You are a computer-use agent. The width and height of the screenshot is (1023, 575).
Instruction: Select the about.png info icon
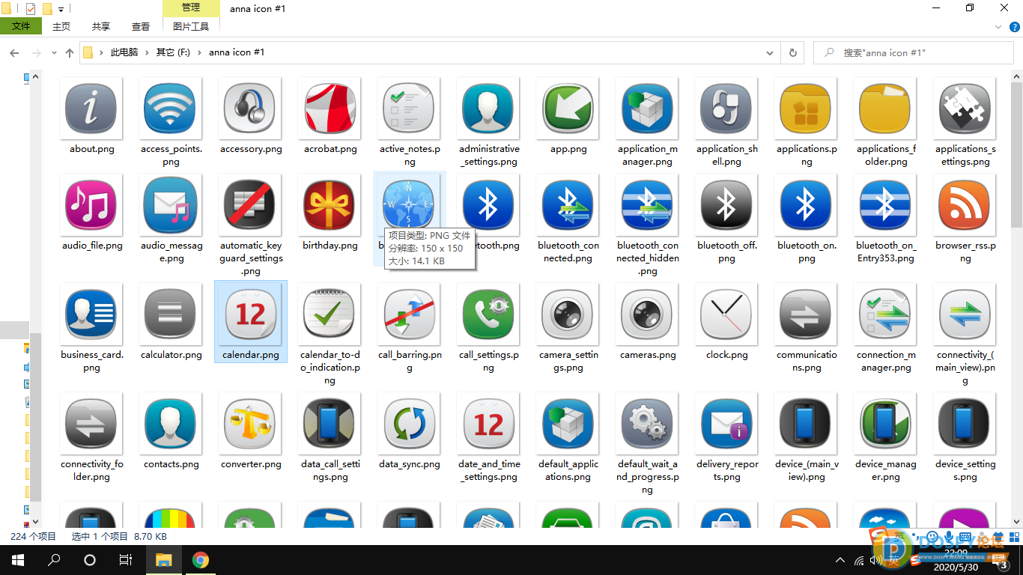tap(92, 109)
